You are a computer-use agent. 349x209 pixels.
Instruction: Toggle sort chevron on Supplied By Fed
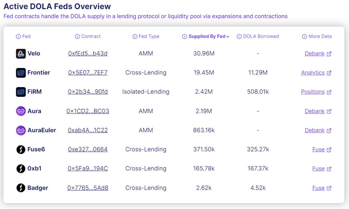tap(228, 37)
